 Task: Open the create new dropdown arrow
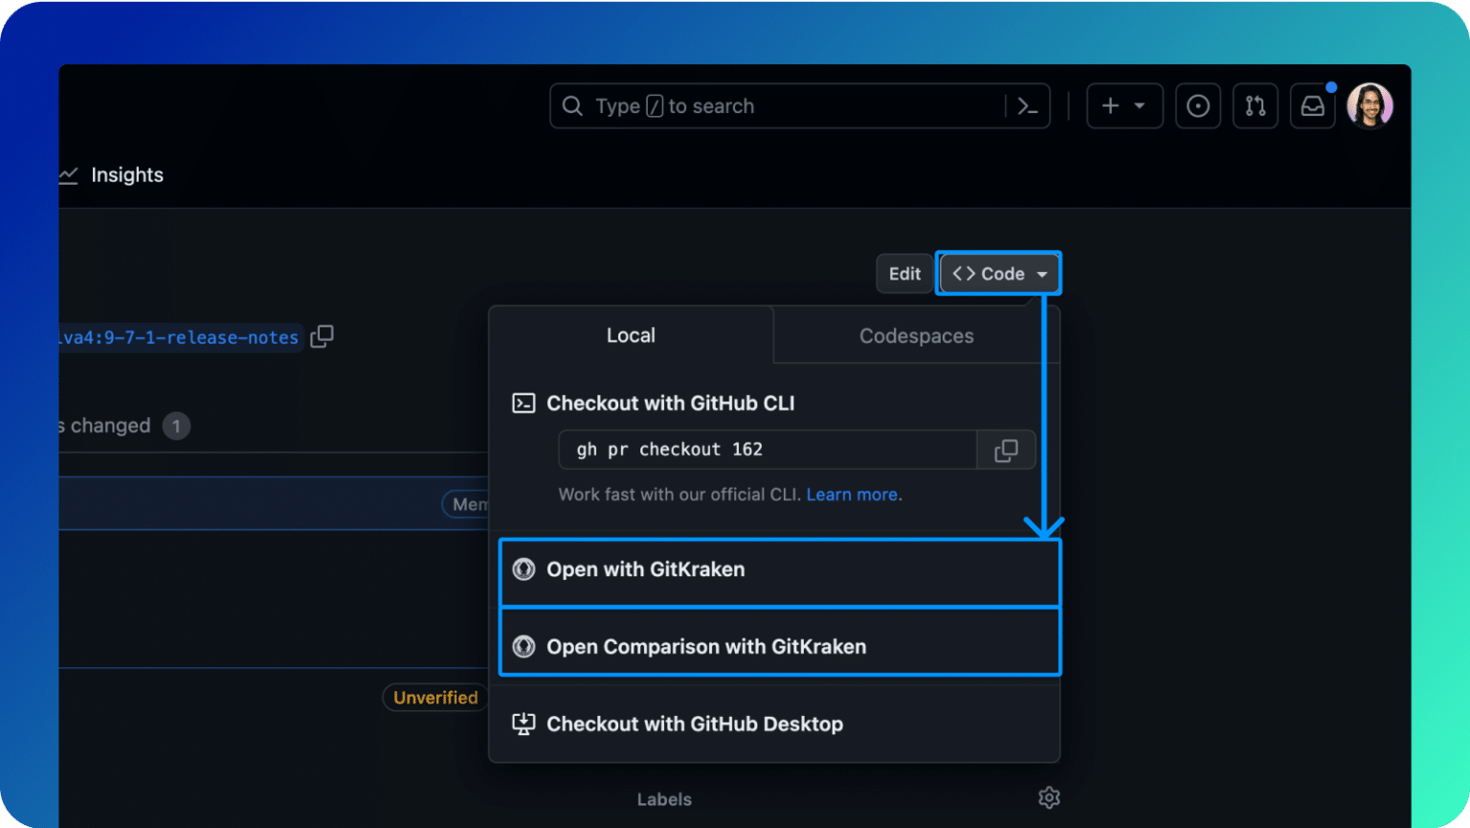click(1139, 106)
